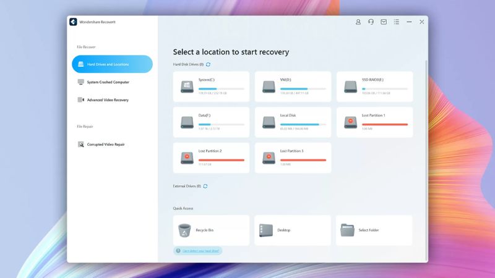
Task: Click the Select Folder button
Action: click(374, 230)
